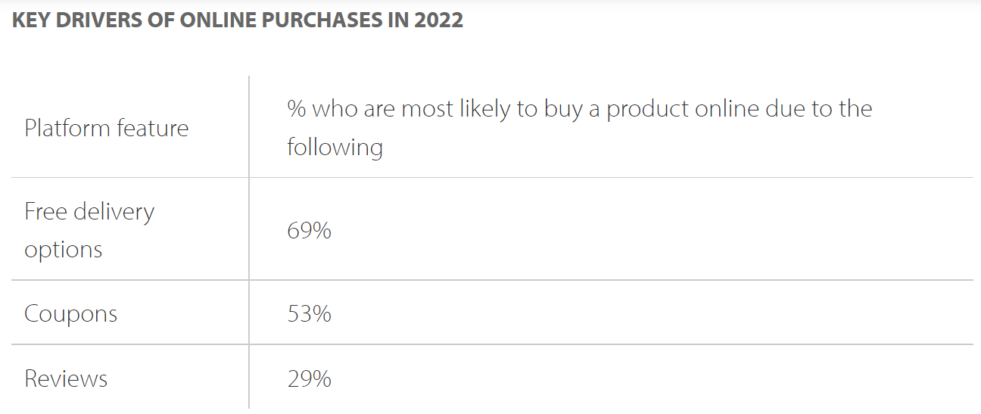Click the word "options" below Free delivery

63,250
